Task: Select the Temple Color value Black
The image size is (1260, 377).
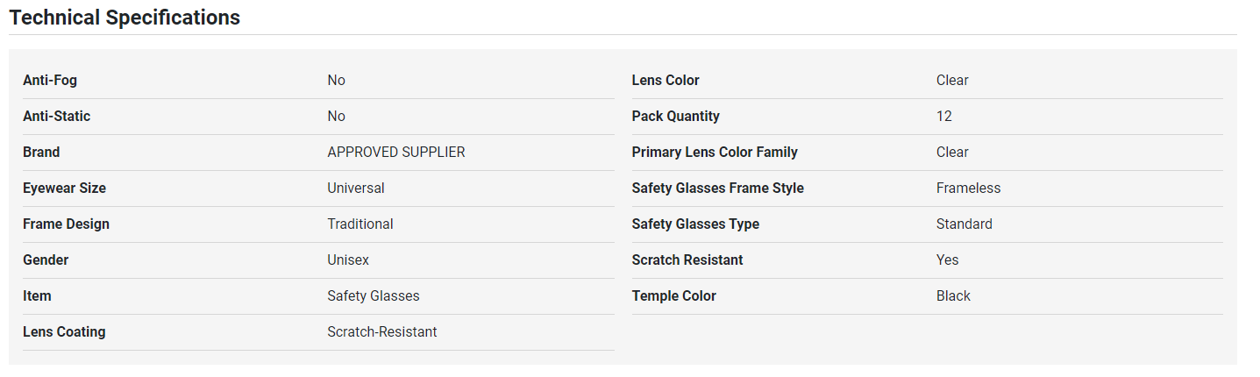Action: (x=953, y=295)
